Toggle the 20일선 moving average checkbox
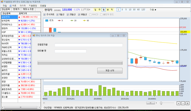This screenshot has width=191, height=111. (x=68, y=15)
